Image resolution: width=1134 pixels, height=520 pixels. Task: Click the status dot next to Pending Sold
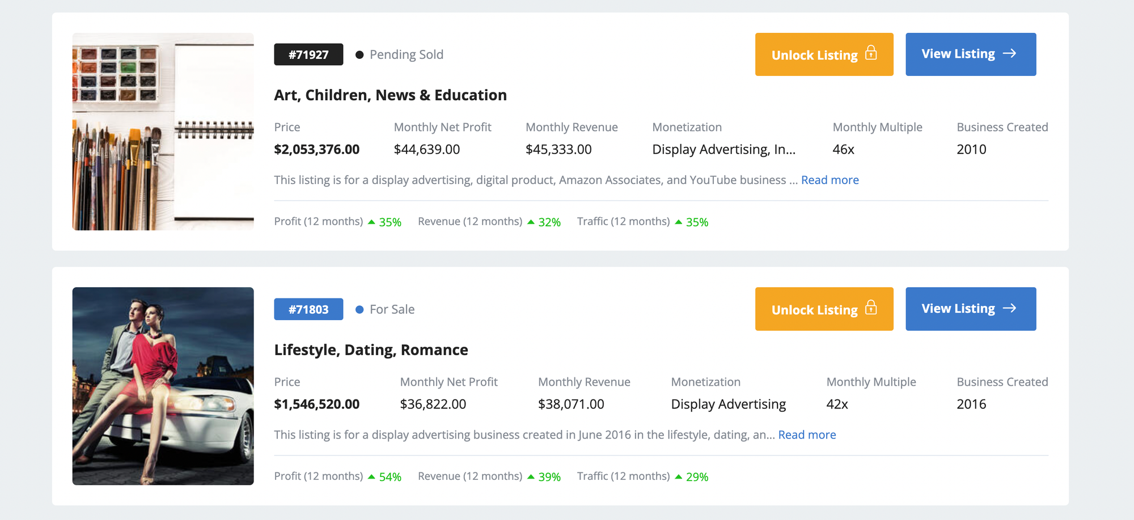(x=359, y=54)
